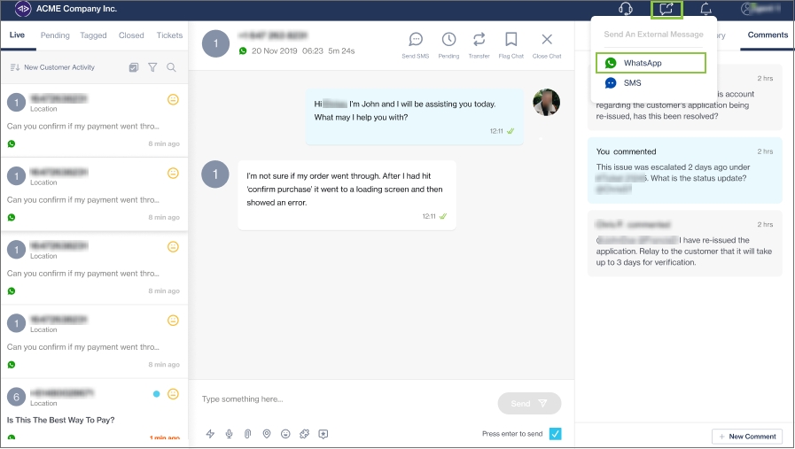Screen dimensions: 795x449
Task: Select WhatsApp from external message menu
Action: 651,63
